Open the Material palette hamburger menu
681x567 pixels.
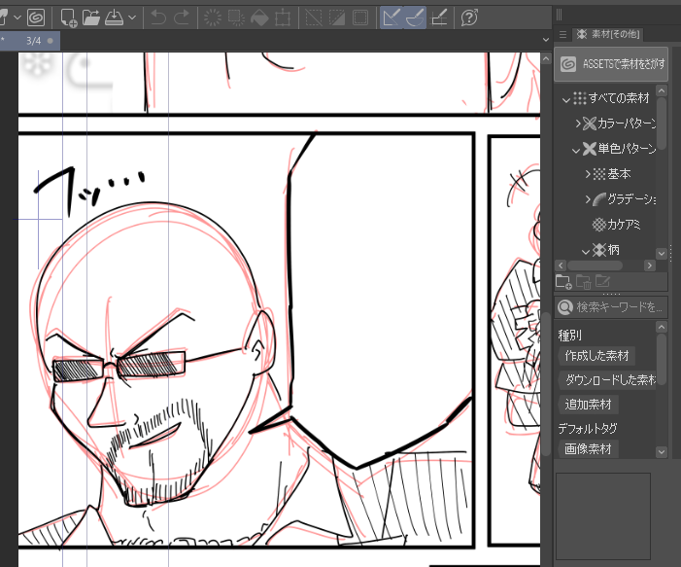tap(563, 34)
